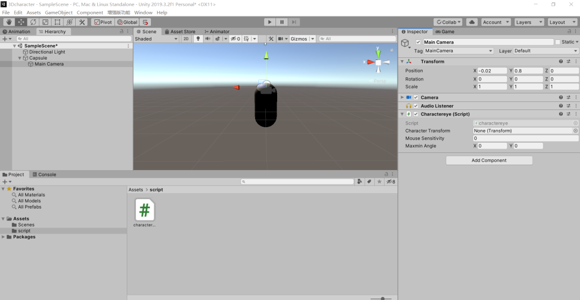Open the Component menu
The width and height of the screenshot is (580, 300).
[90, 12]
